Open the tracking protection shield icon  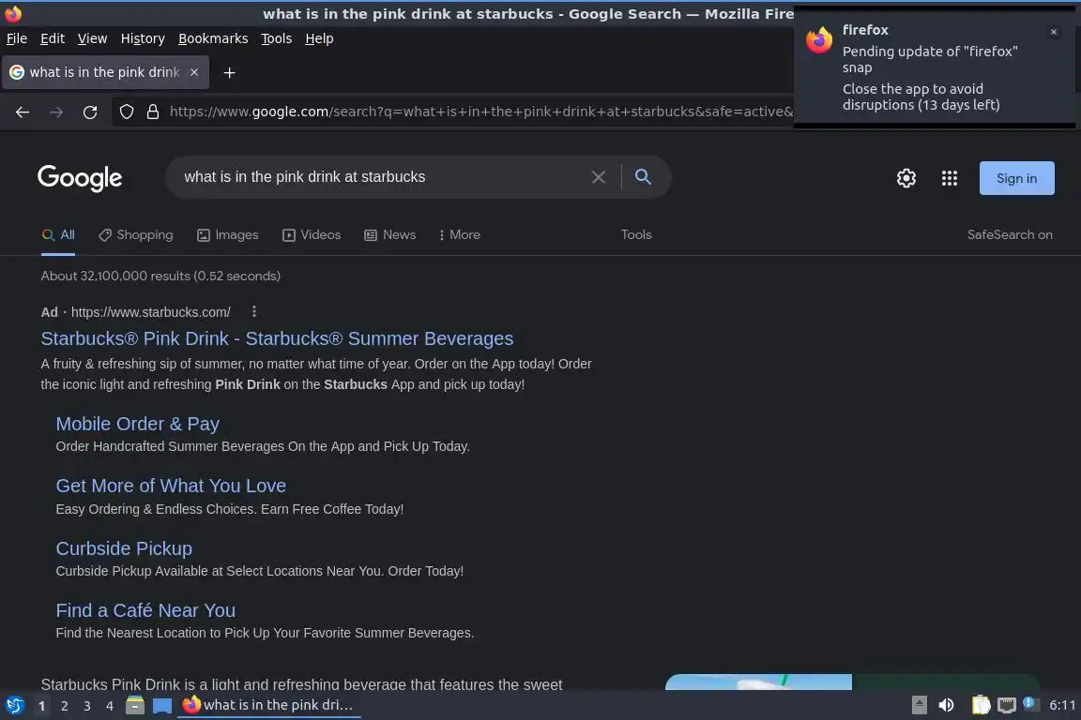pyautogui.click(x=126, y=112)
